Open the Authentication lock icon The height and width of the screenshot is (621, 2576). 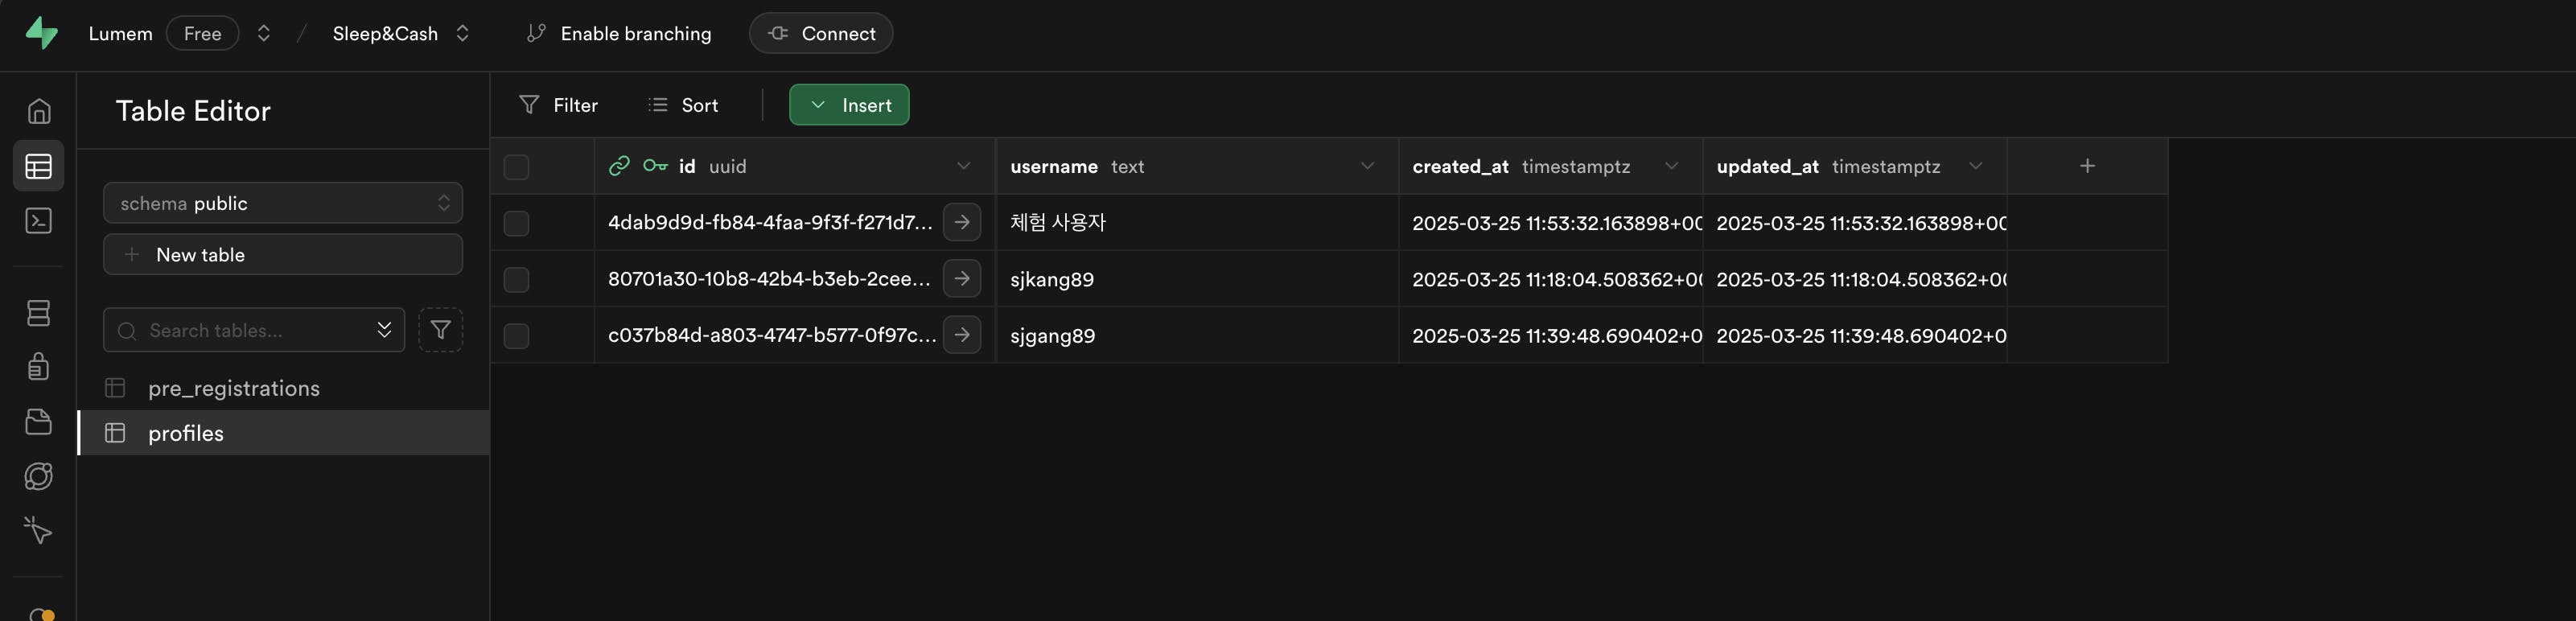point(39,367)
